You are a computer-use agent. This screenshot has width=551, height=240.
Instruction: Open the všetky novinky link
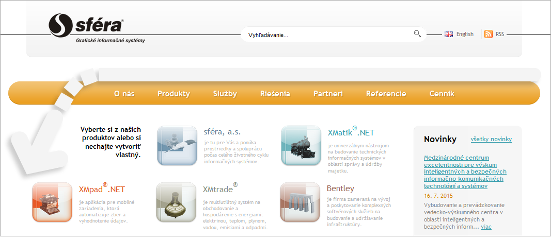click(491, 140)
